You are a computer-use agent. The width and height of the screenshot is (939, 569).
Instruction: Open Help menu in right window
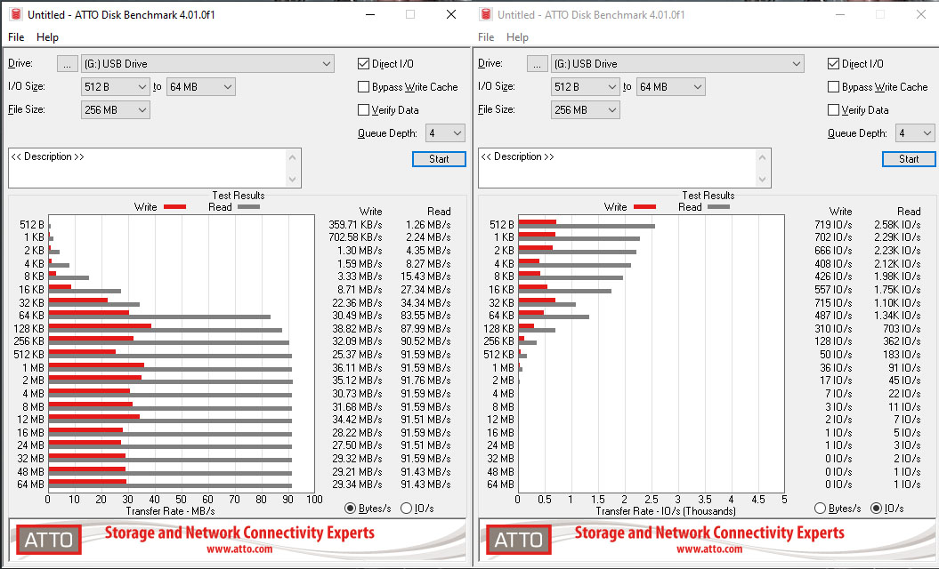[x=517, y=37]
